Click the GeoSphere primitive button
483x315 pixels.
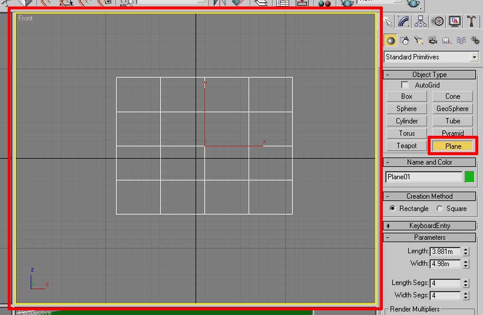[x=452, y=109]
